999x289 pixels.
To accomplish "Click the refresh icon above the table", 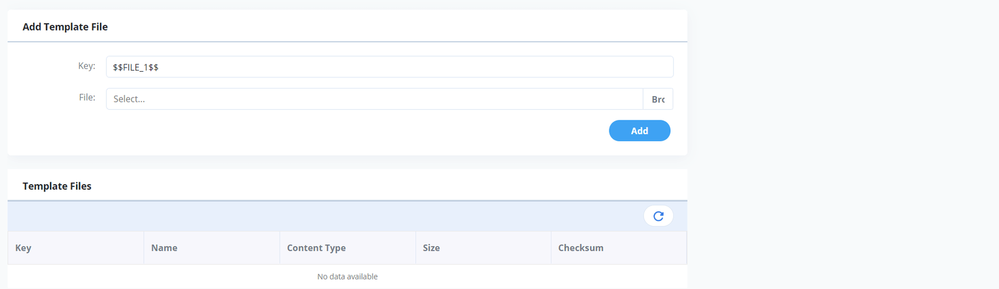I will (658, 216).
